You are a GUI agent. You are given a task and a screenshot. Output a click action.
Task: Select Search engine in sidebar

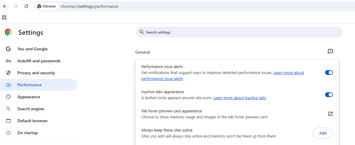click(x=31, y=109)
